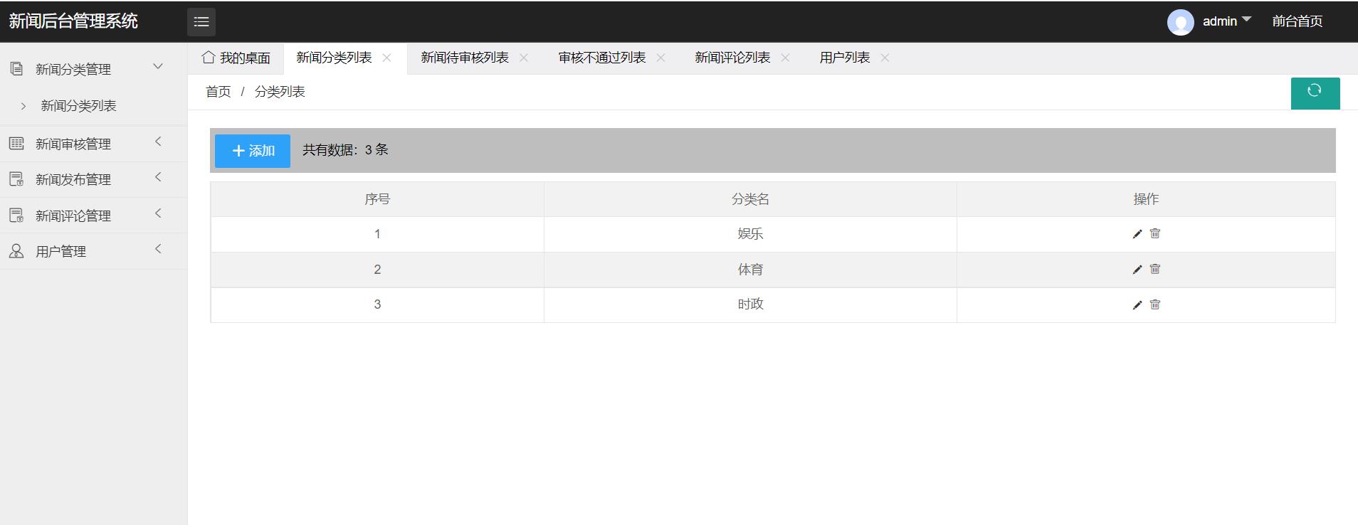Click the admin username text
This screenshot has width=1358, height=525.
[x=1220, y=21]
